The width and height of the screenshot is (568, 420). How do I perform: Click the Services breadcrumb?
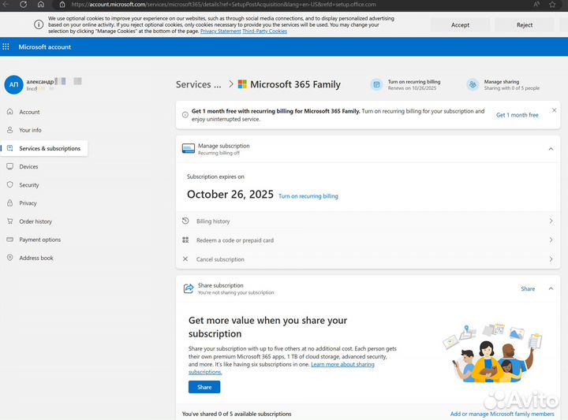pos(199,84)
